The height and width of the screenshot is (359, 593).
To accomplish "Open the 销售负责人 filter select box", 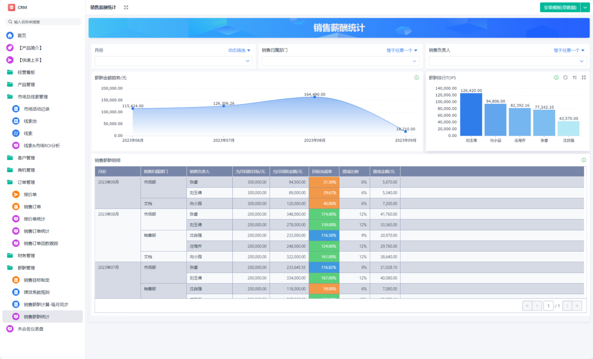I will (508, 61).
